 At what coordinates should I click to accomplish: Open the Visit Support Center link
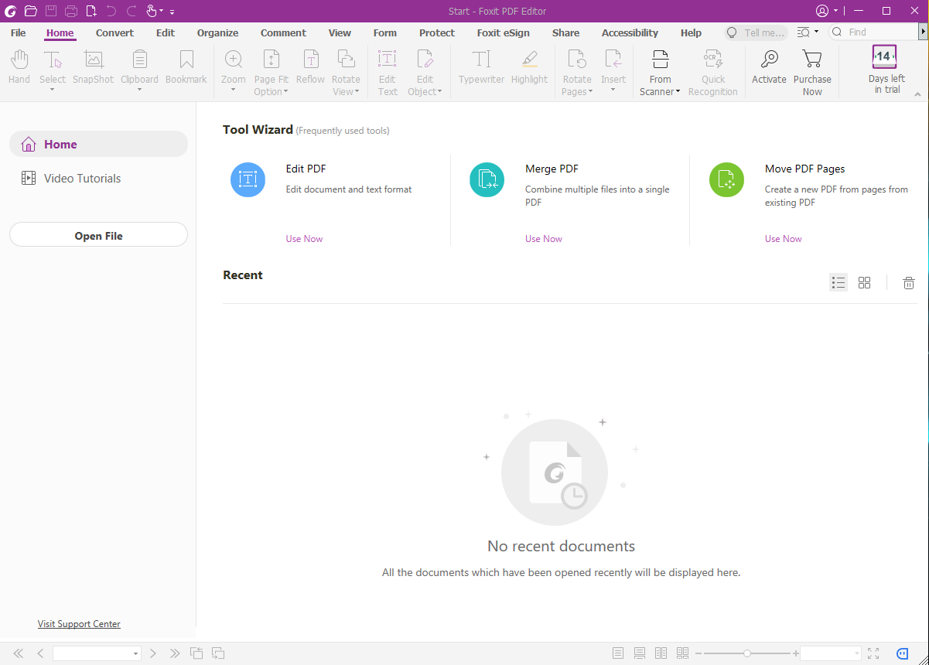tap(79, 624)
